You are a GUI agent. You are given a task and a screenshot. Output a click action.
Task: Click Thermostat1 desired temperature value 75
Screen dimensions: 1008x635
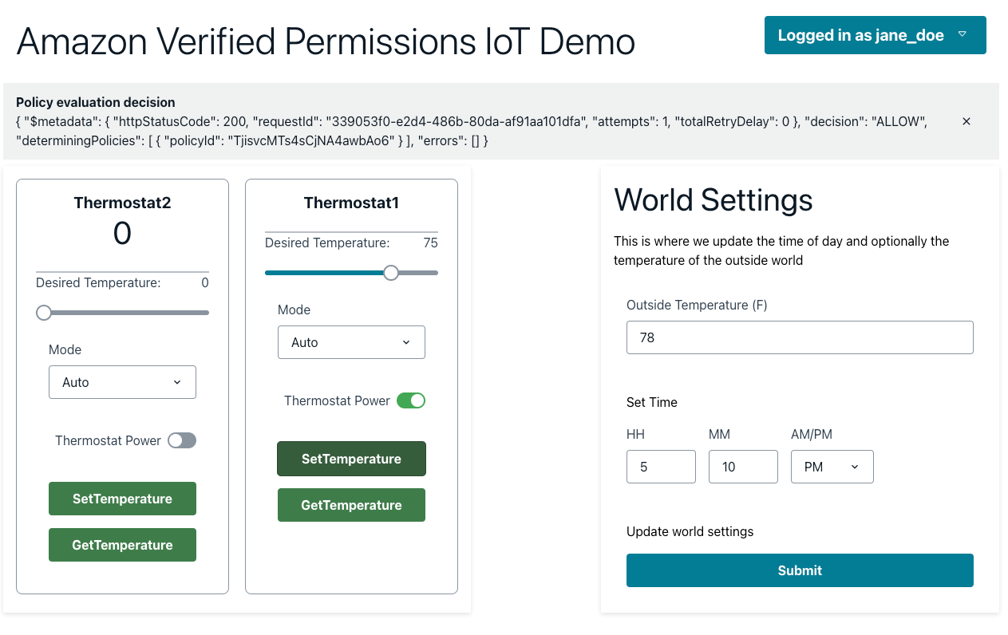(430, 243)
